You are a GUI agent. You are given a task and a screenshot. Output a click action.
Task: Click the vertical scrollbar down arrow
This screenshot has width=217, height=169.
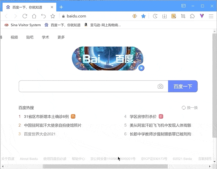click(215, 162)
